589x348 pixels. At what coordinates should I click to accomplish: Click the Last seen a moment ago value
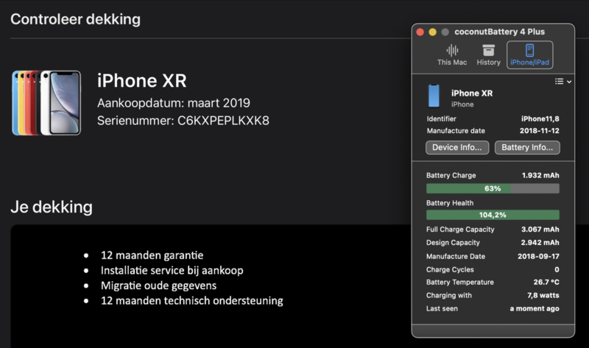pyautogui.click(x=535, y=308)
